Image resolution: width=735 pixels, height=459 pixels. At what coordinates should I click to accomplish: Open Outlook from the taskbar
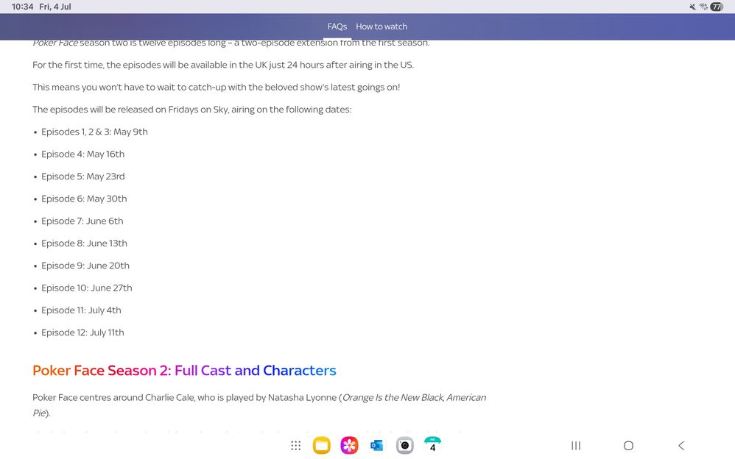click(x=377, y=446)
